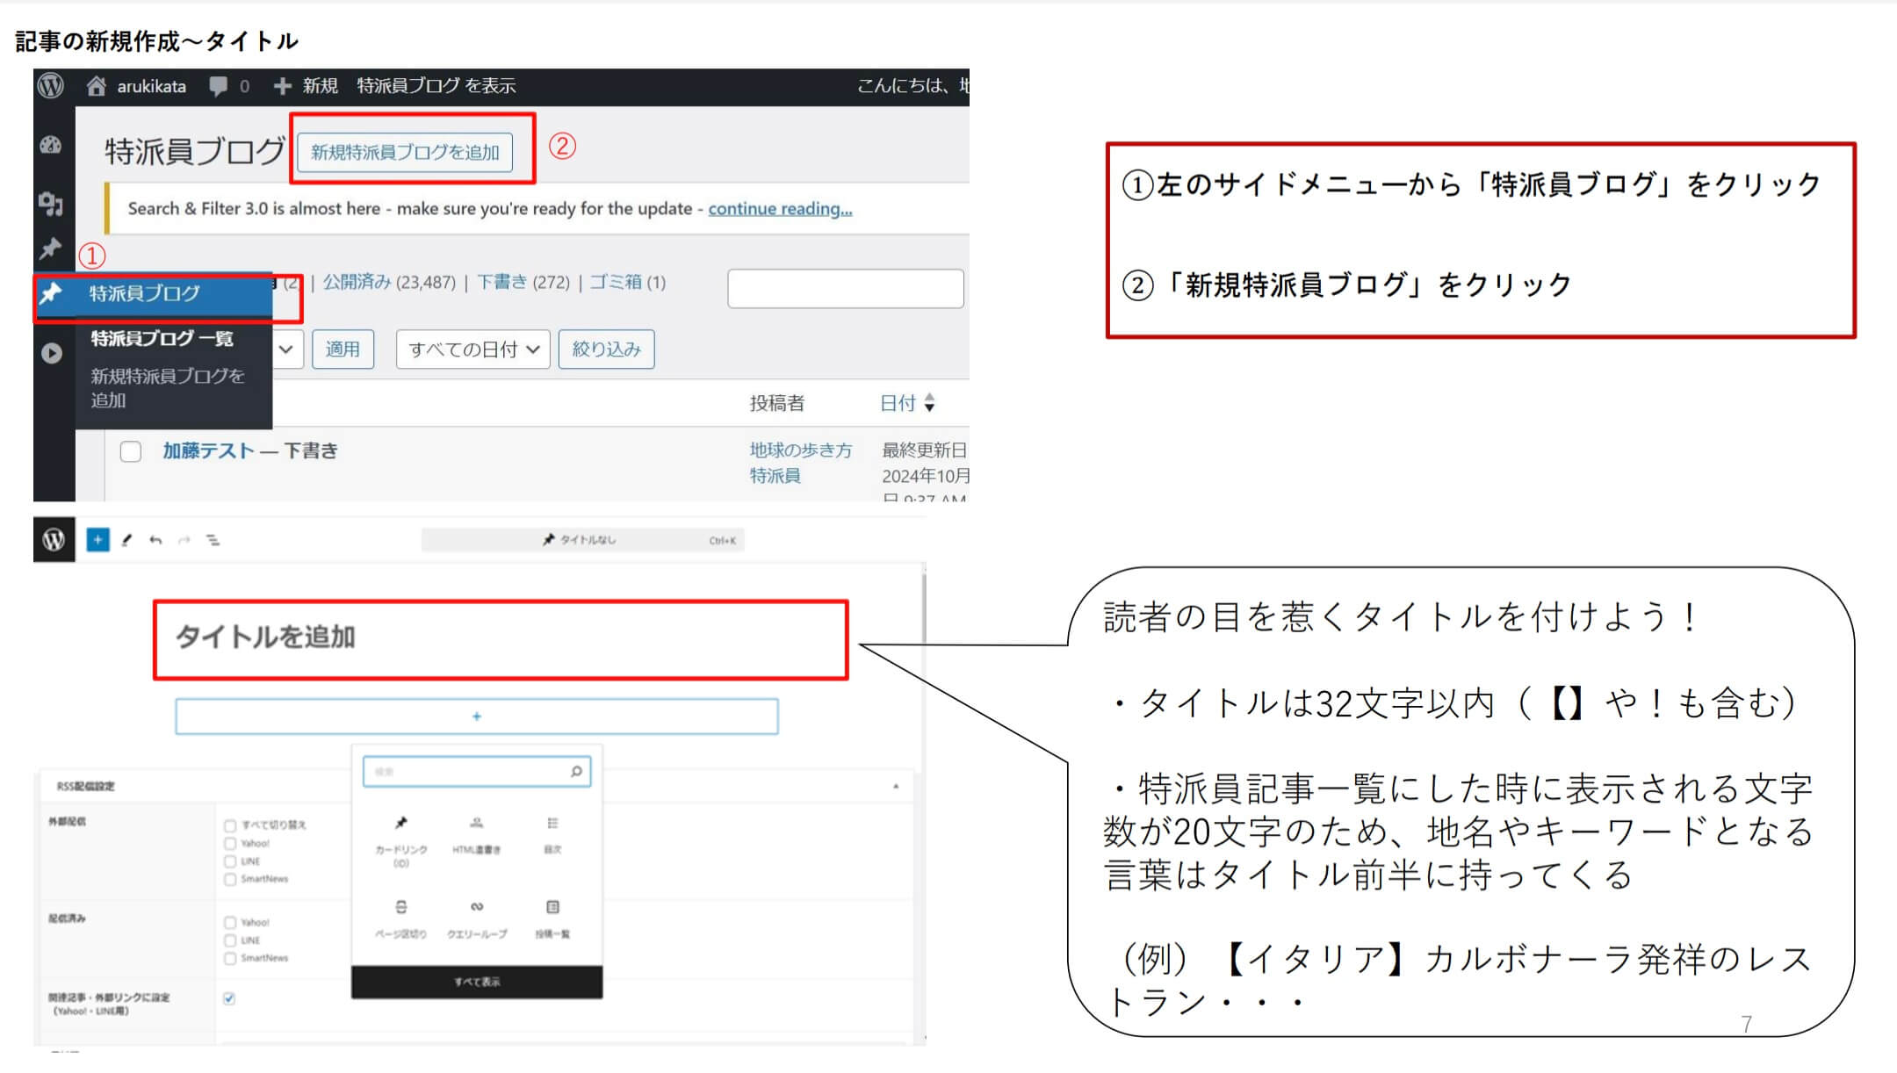The height and width of the screenshot is (1073, 1897).
Task: Click the WordPress logo in the block editor
Action: [54, 539]
